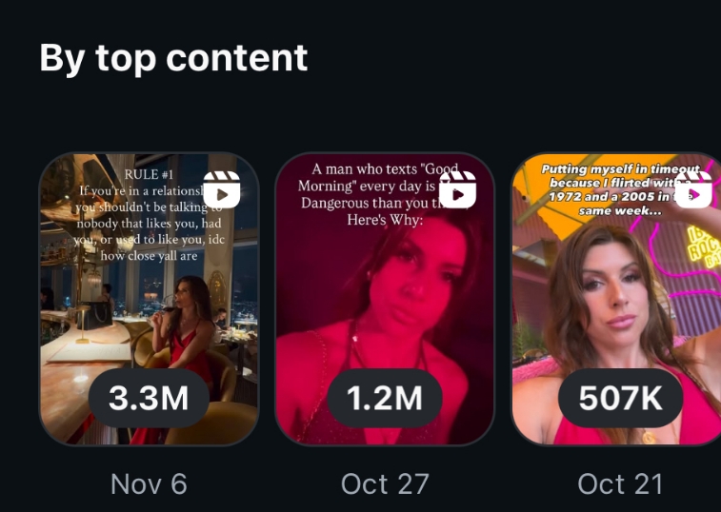Open the "Putting myself in timeout" reel
This screenshot has height=512, width=721.
[616, 299]
